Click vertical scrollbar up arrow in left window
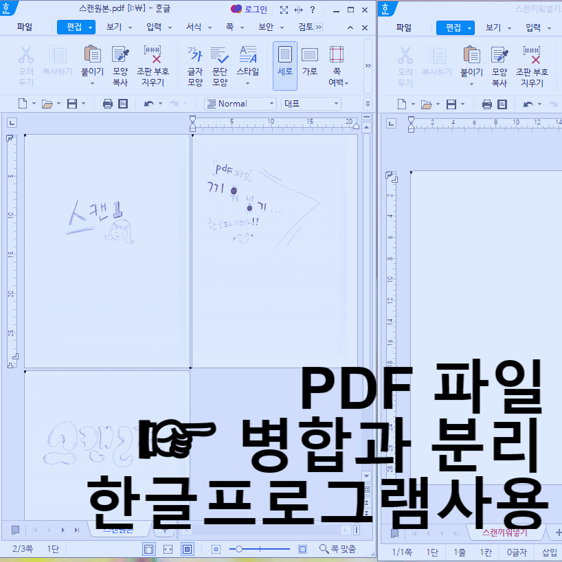This screenshot has width=562, height=562. [366, 127]
